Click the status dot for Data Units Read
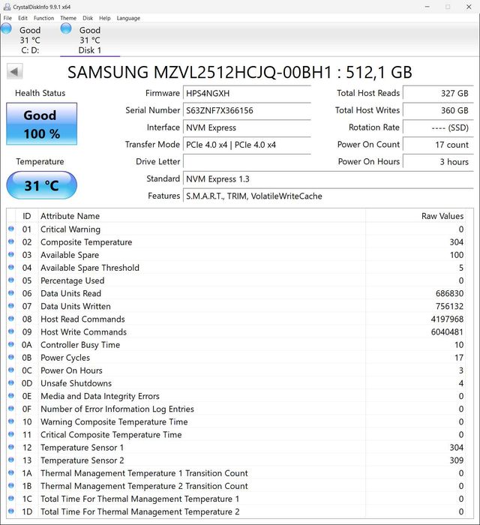Viewport: 480px width, 525px height. [x=11, y=293]
